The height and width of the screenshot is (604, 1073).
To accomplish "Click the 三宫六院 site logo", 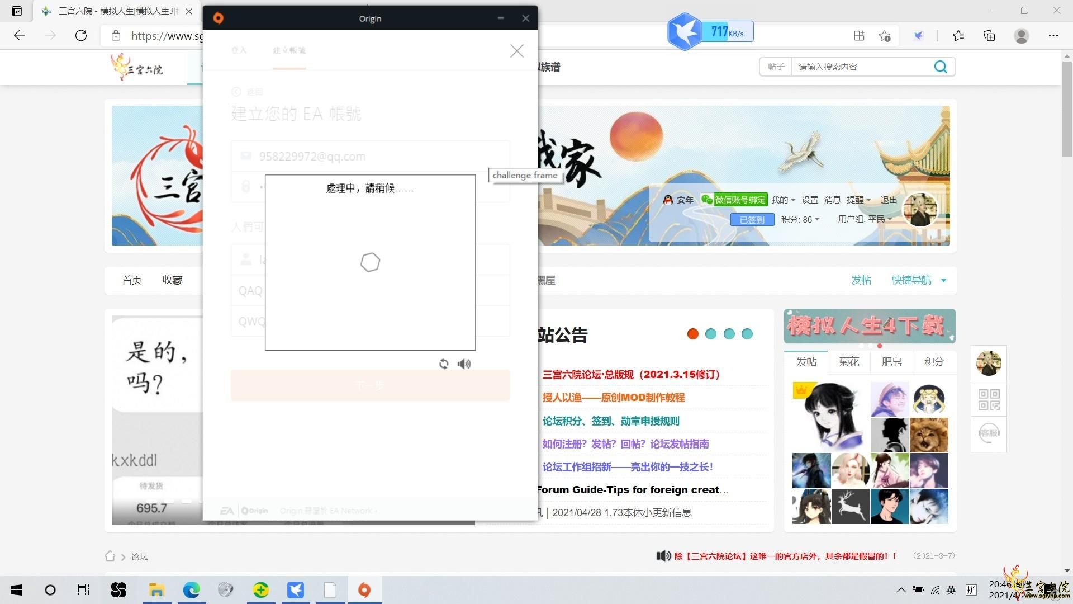I will pyautogui.click(x=137, y=68).
